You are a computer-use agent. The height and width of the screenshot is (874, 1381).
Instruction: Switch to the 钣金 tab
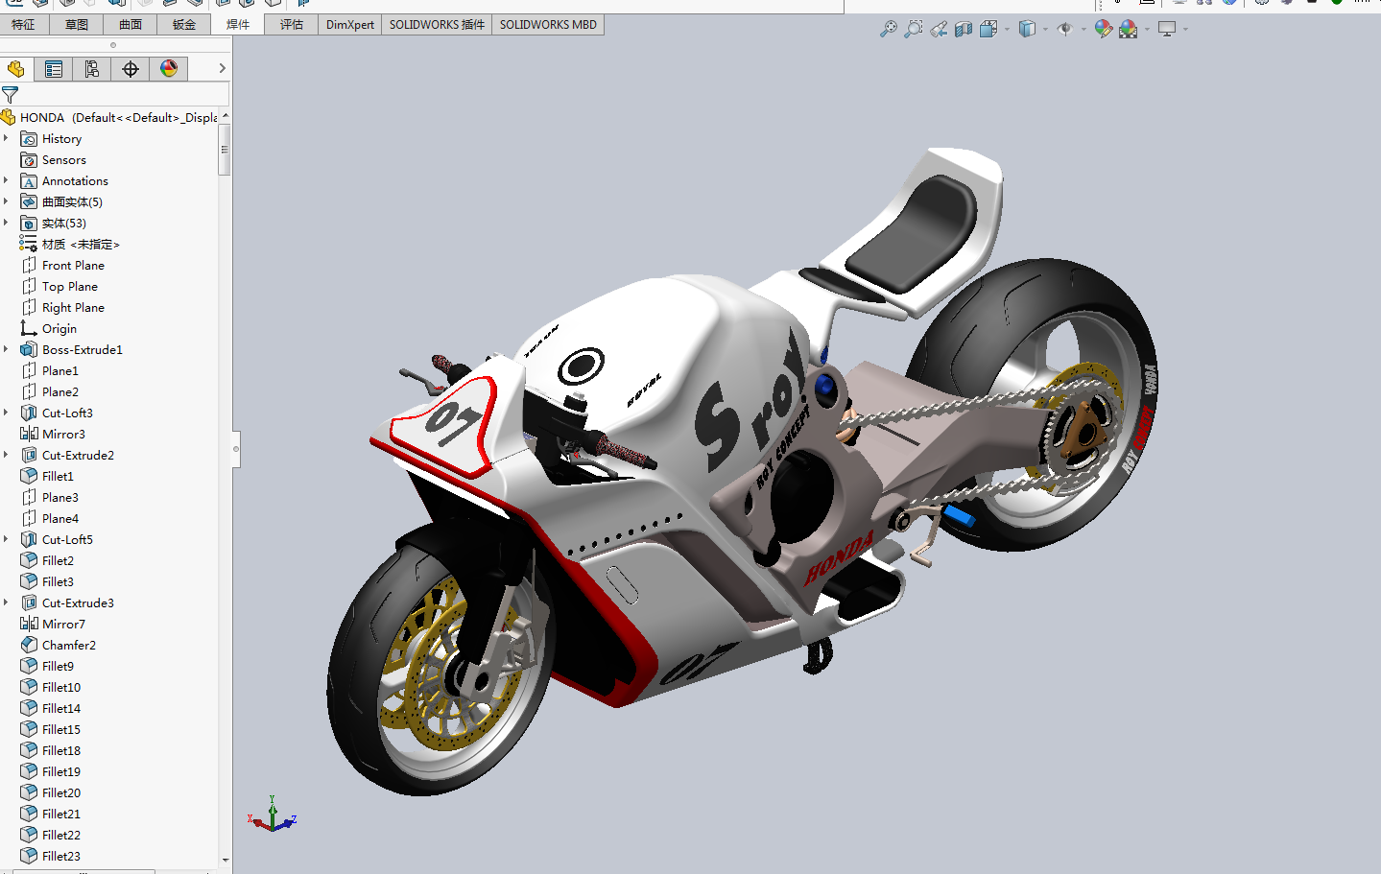[184, 25]
